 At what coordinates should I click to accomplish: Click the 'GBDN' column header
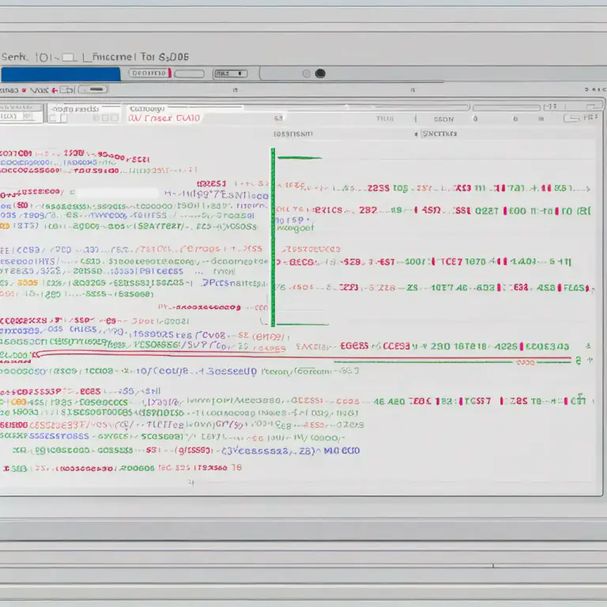443,119
